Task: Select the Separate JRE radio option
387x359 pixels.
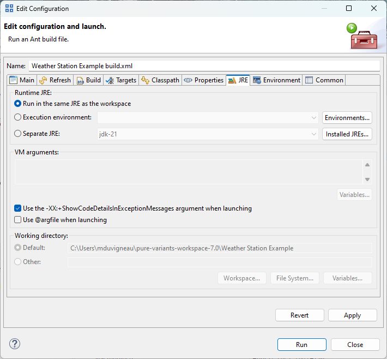Action: point(18,134)
